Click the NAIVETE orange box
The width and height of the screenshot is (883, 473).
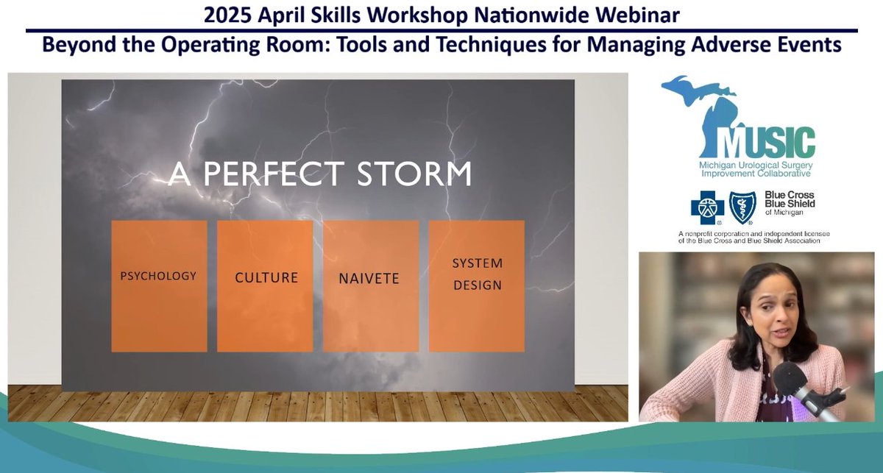tap(371, 286)
